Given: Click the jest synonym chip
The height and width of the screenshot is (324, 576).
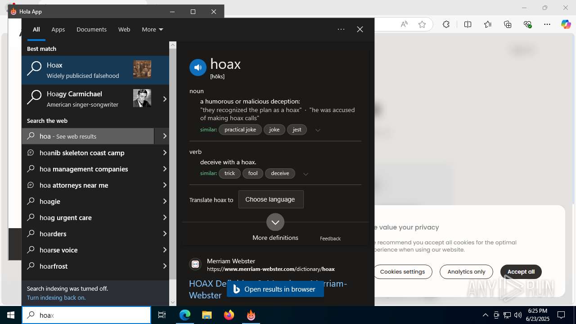Looking at the screenshot, I should pyautogui.click(x=297, y=130).
